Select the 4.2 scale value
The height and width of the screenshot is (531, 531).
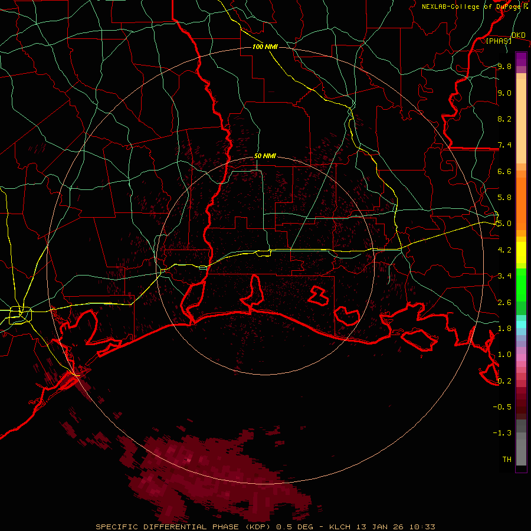[504, 250]
